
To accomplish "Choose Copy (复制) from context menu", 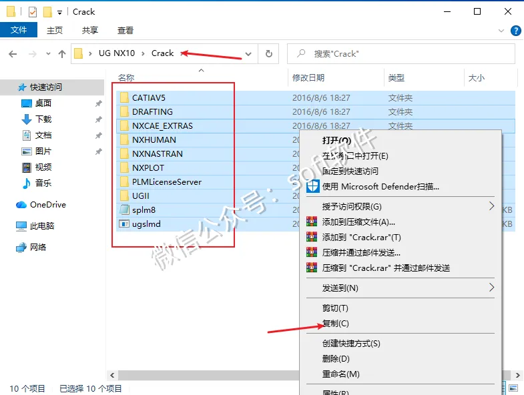I will click(400, 324).
